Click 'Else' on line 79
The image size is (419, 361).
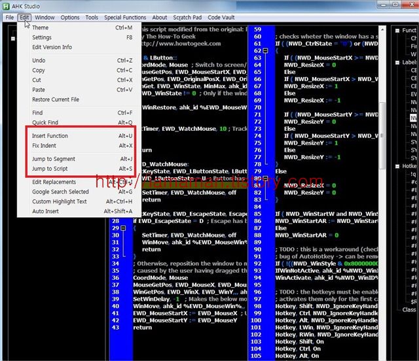281,171
